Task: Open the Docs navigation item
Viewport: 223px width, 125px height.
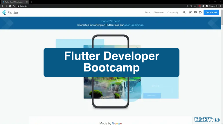Action: [148, 12]
